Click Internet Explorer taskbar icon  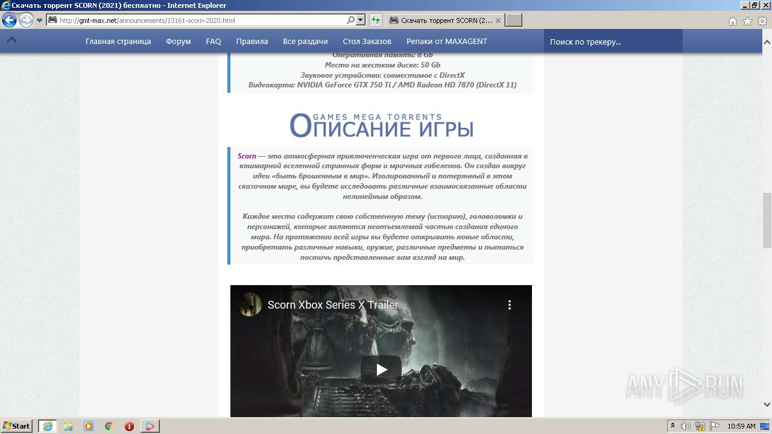coord(48,426)
